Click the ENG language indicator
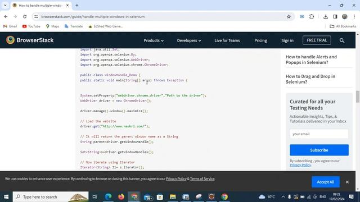The image size is (360, 202). pos(322,197)
